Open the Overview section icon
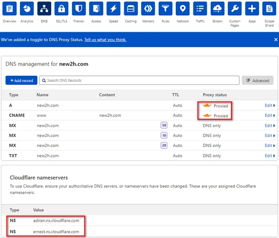Image resolution: width=279 pixels, height=238 pixels. [x=9, y=8]
